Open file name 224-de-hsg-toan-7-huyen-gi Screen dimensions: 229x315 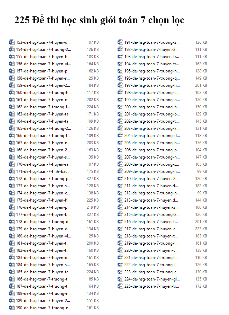[x=152, y=279]
